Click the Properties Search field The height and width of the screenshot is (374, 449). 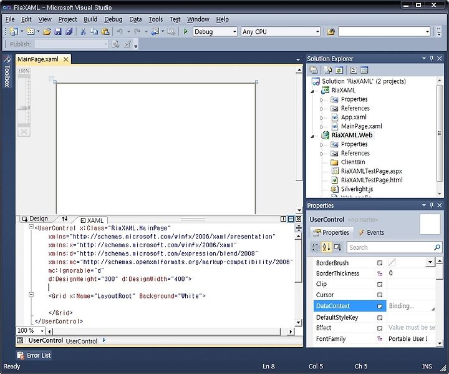[394, 247]
